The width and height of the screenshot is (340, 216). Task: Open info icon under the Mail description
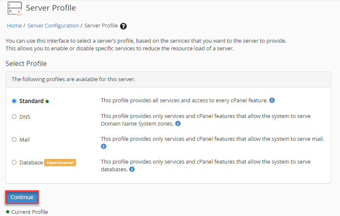tap(103, 147)
